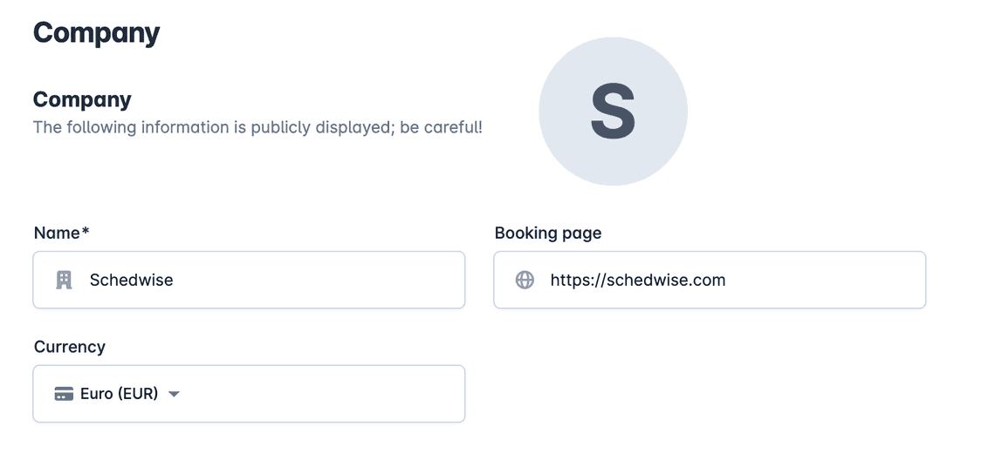Click the Euro (EUR) label text

point(120,394)
